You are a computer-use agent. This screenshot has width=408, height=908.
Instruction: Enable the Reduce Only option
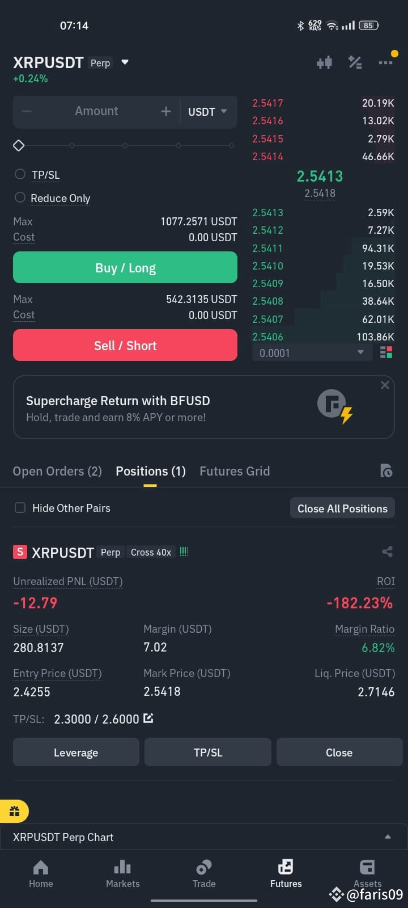20,197
